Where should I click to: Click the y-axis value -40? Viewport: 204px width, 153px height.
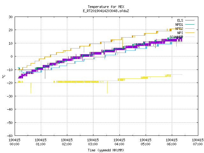pyautogui.click(x=10, y=109)
